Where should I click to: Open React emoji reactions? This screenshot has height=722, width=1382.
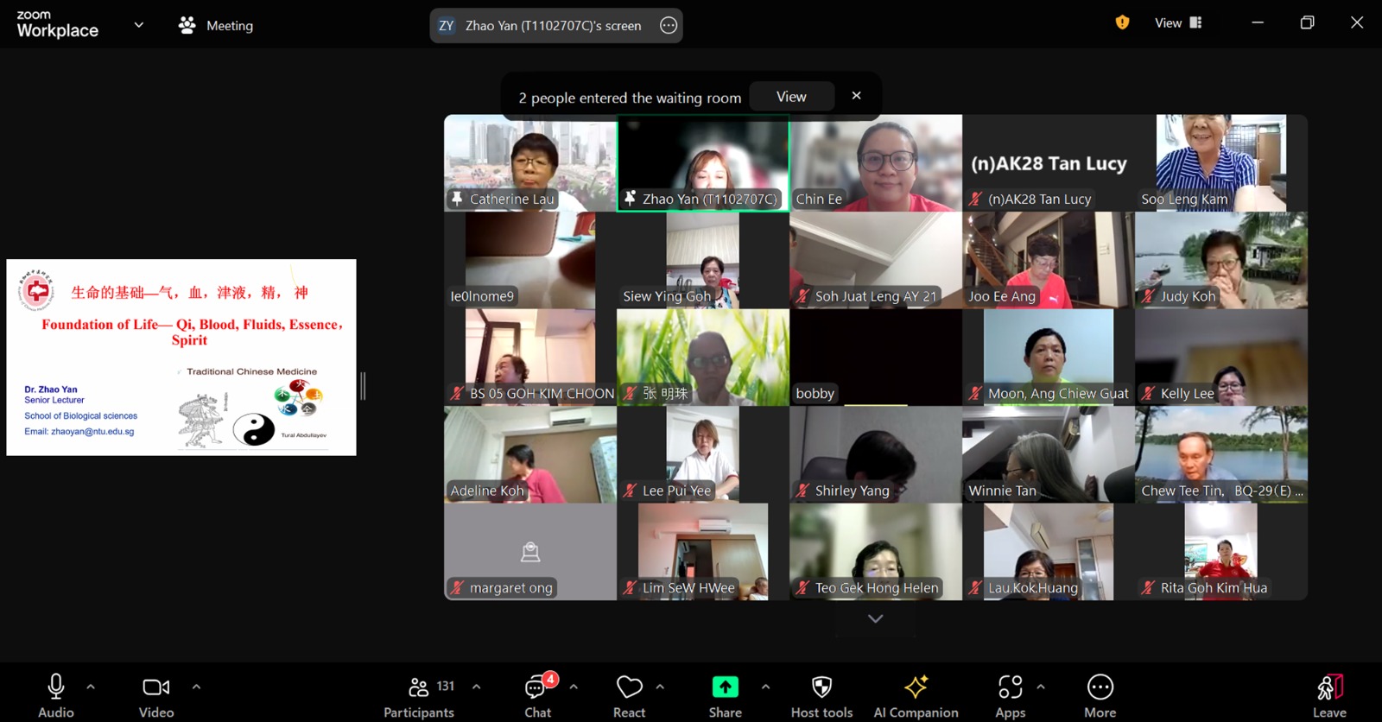click(629, 696)
